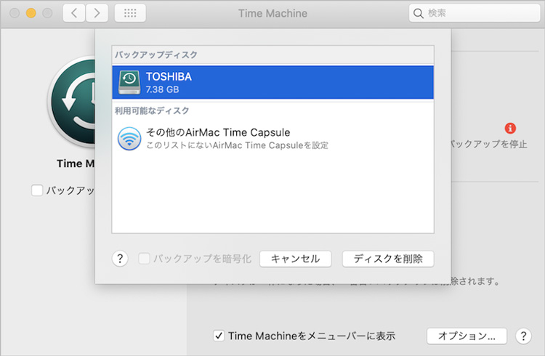Click the large Time Machine clock icon
The height and width of the screenshot is (356, 545).
[x=72, y=102]
